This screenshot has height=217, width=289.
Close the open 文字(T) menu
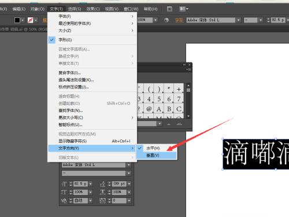(x=56, y=9)
